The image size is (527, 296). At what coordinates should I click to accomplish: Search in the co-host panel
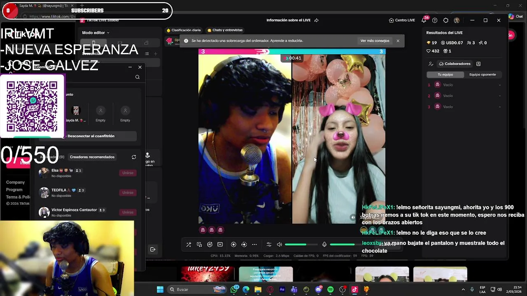pos(138,77)
